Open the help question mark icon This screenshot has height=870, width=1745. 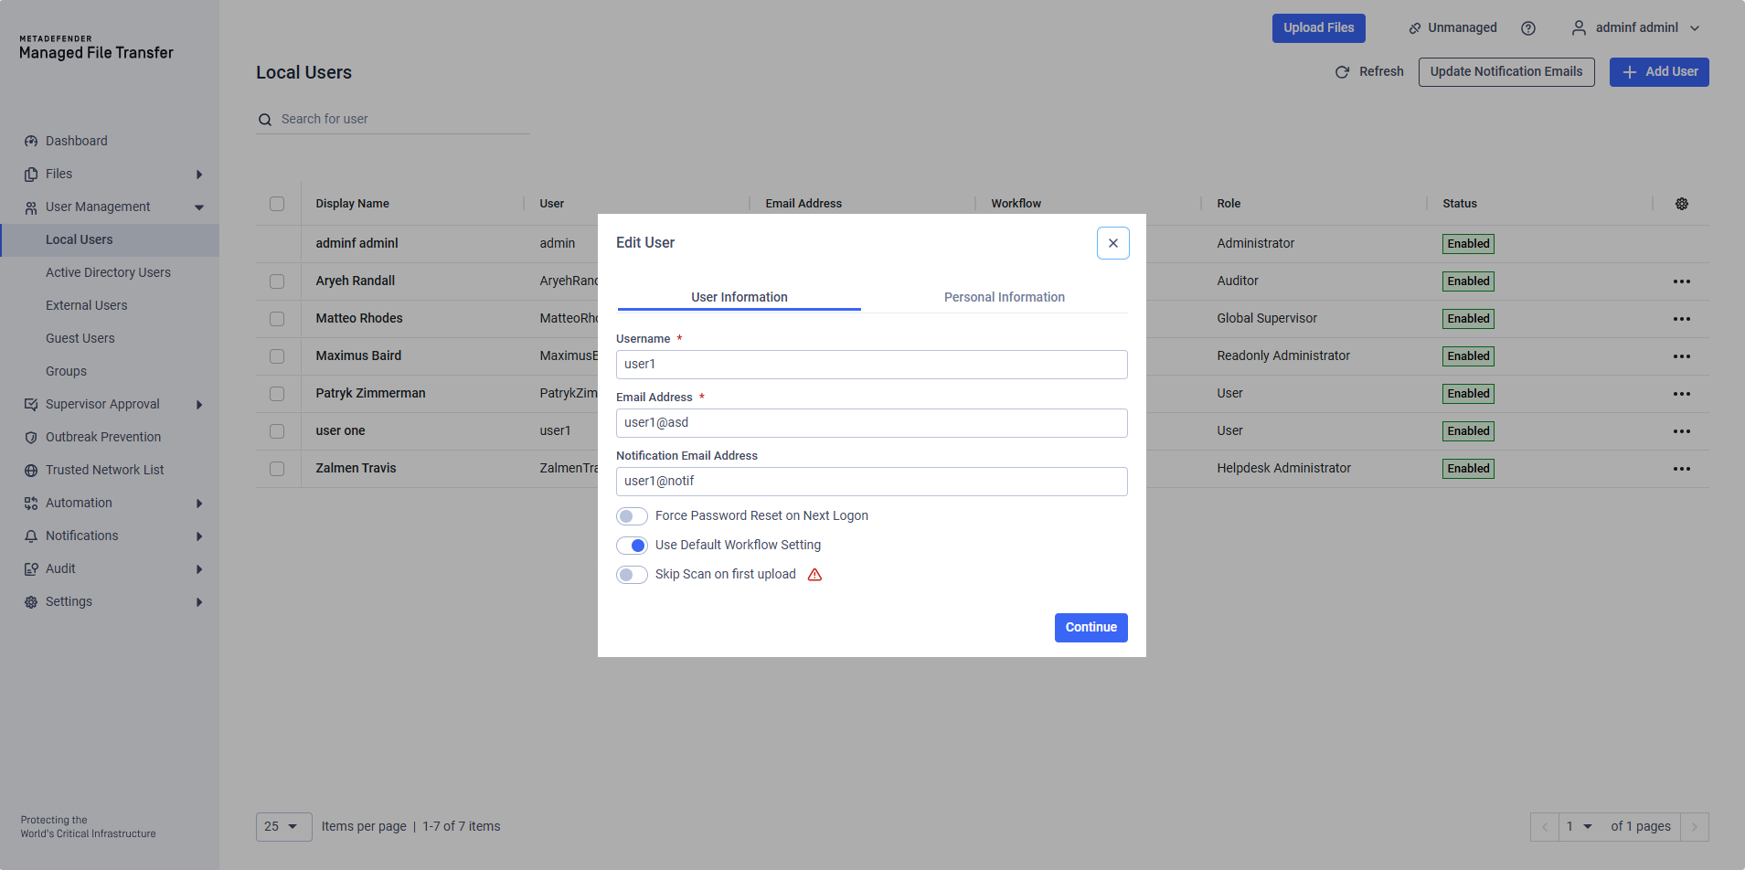[x=1527, y=27]
